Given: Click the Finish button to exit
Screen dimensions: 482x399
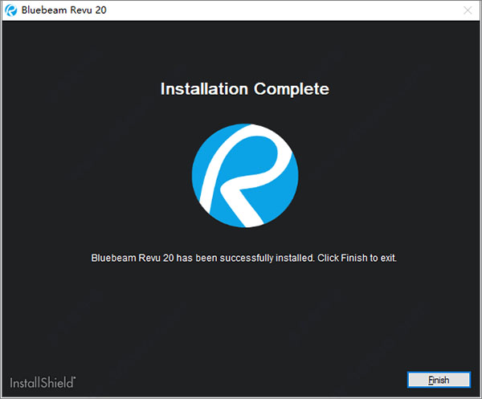Looking at the screenshot, I should (x=438, y=380).
